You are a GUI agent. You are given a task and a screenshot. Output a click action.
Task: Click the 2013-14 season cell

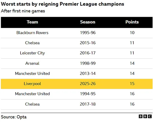tap(88, 74)
